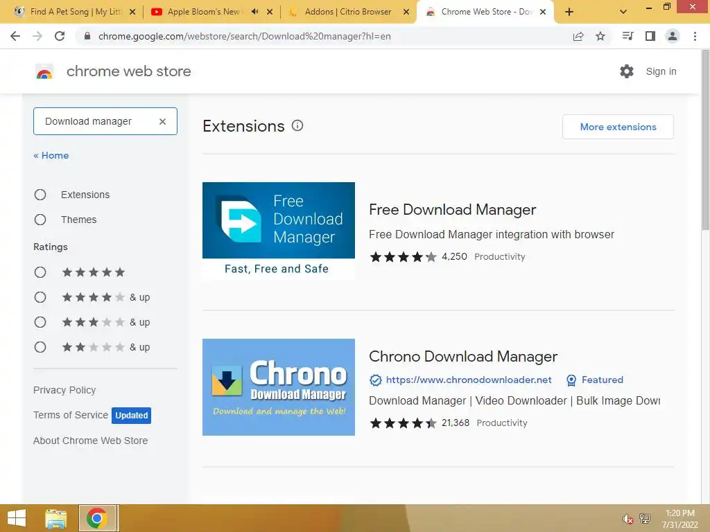Open the Chrono Download Manager title
Screen dimensions: 710x532
coord(462,357)
